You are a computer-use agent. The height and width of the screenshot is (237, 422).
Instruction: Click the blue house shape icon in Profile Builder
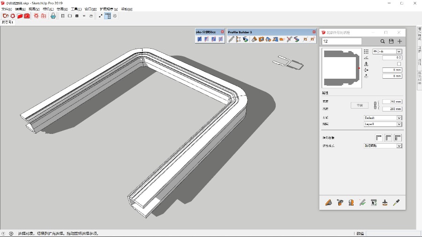pyautogui.click(x=268, y=39)
